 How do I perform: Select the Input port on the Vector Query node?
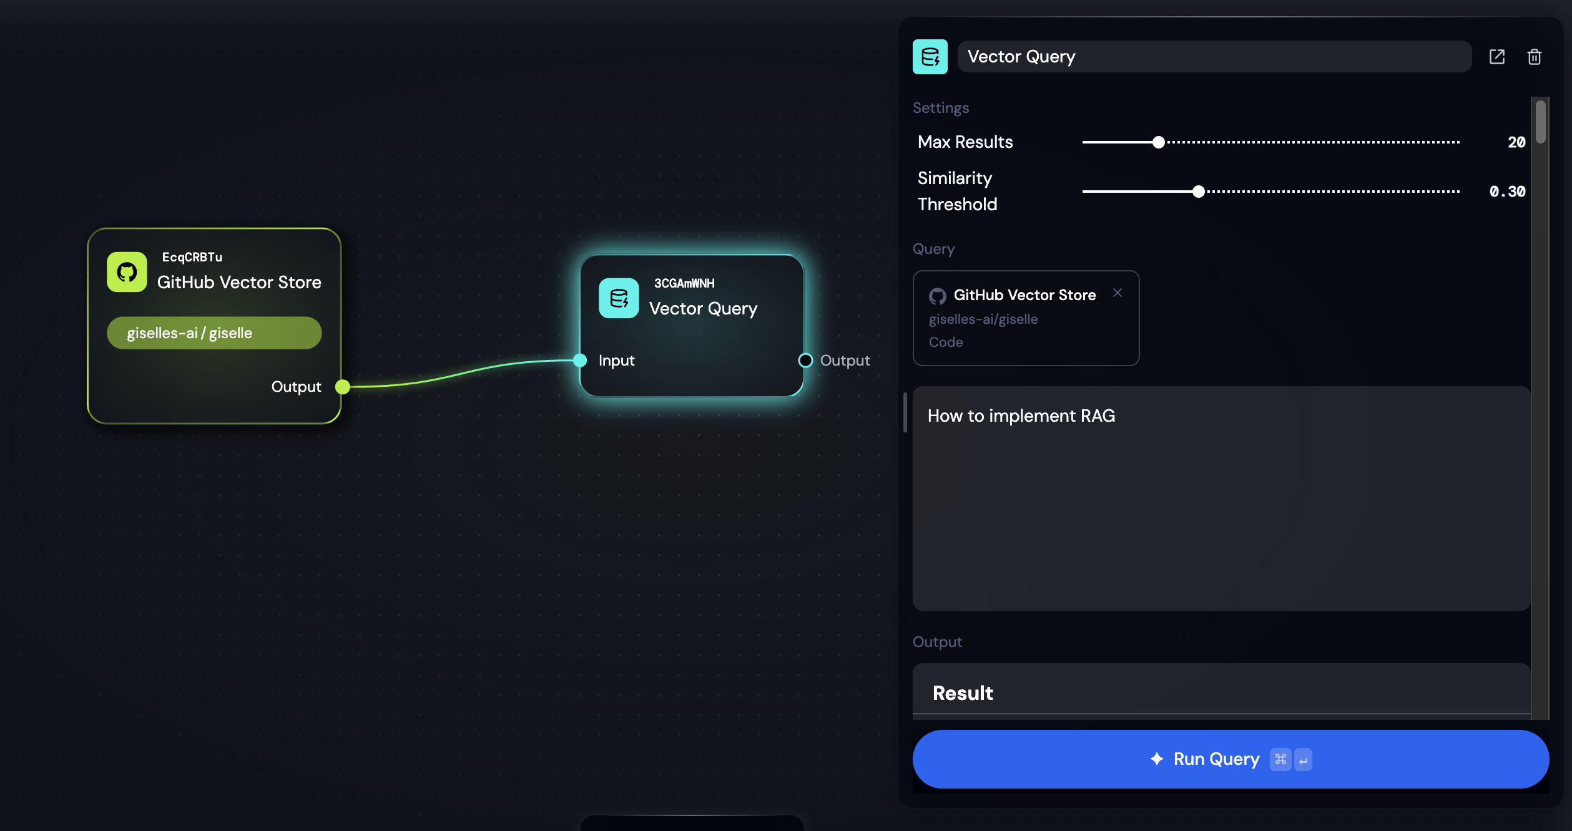click(x=579, y=360)
